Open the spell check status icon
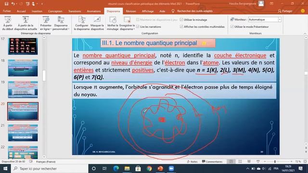This screenshot has width=308, height=173. tap(31, 161)
